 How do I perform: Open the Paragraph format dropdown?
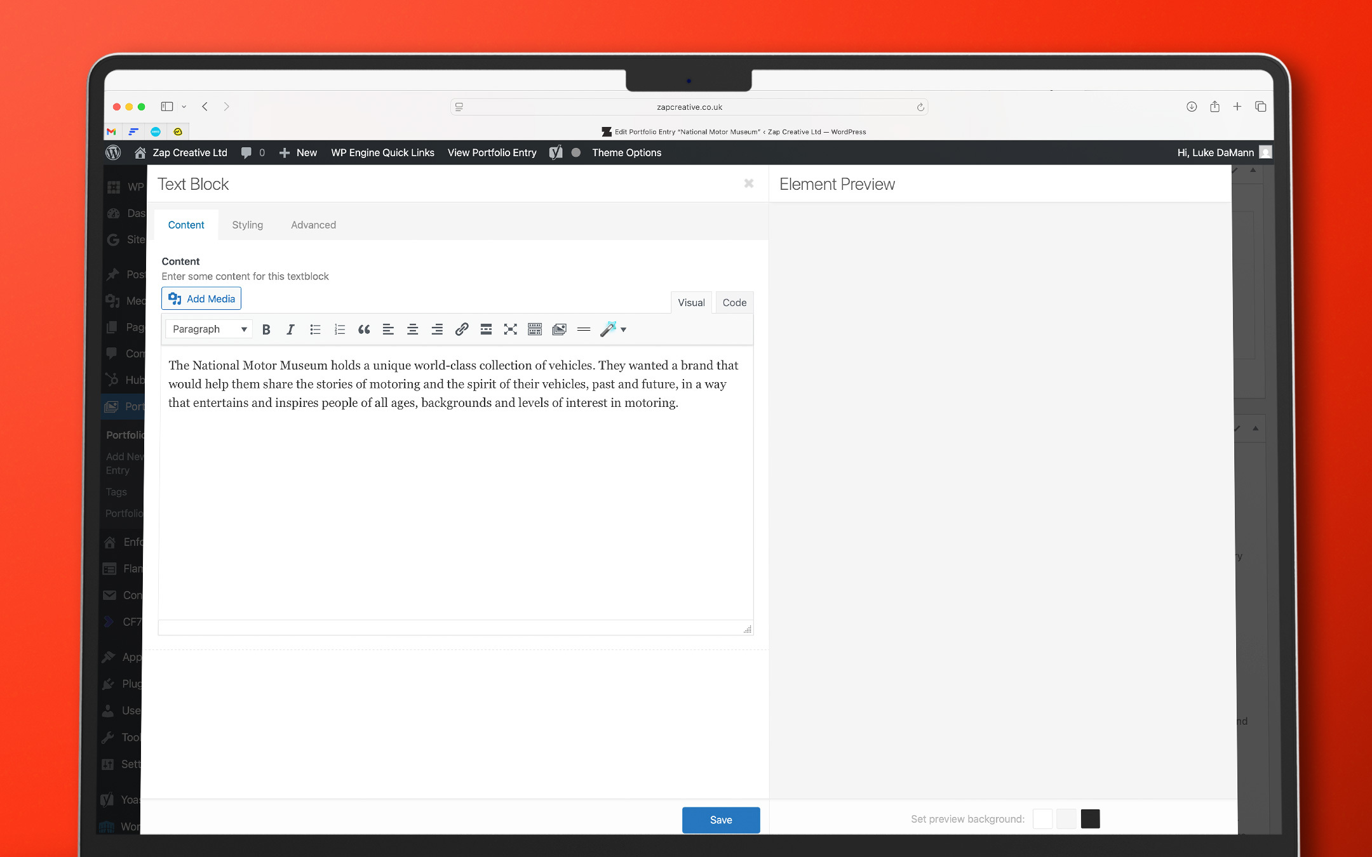(209, 329)
